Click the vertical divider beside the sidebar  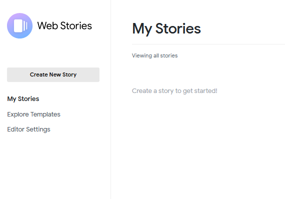[110, 99]
